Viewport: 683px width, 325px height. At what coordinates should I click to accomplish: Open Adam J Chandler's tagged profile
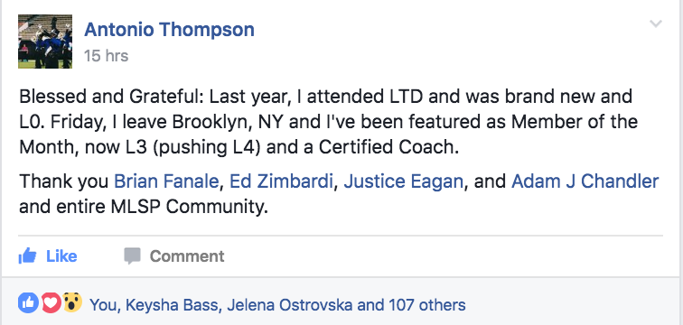pos(585,181)
